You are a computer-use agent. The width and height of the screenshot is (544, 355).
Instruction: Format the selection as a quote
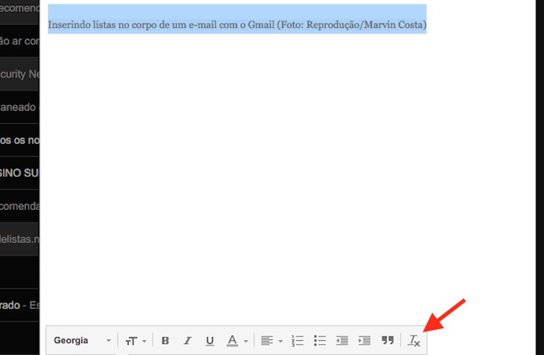(386, 341)
